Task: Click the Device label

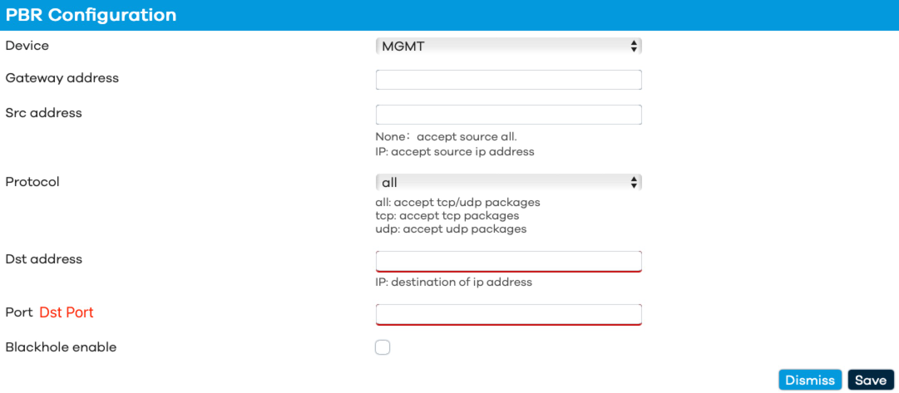Action: (27, 46)
